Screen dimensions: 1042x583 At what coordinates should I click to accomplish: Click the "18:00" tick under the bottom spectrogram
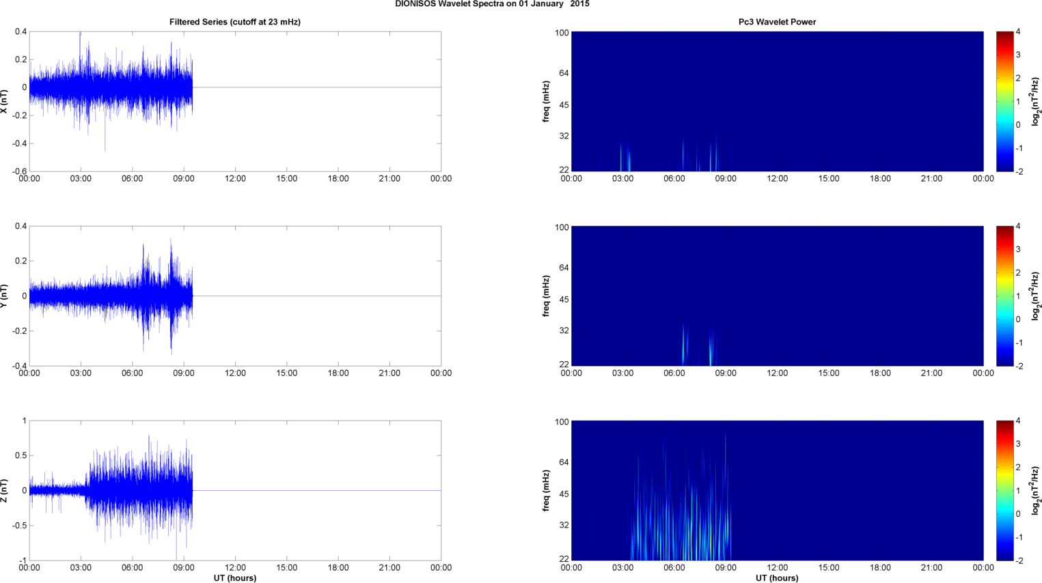pos(880,568)
